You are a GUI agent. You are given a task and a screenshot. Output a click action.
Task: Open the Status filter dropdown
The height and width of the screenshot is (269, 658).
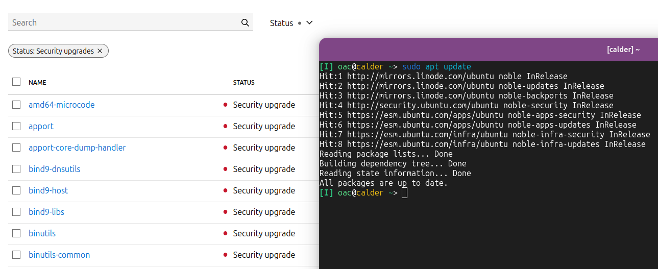point(291,23)
